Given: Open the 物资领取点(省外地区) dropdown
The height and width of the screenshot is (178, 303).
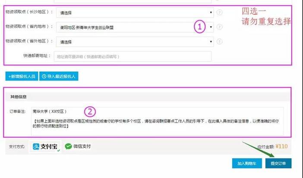Looking at the screenshot, I should (x=135, y=42).
